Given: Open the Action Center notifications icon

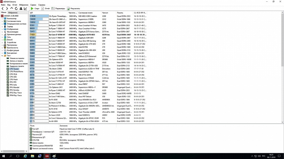Looking at the screenshot, I should (x=279, y=156).
